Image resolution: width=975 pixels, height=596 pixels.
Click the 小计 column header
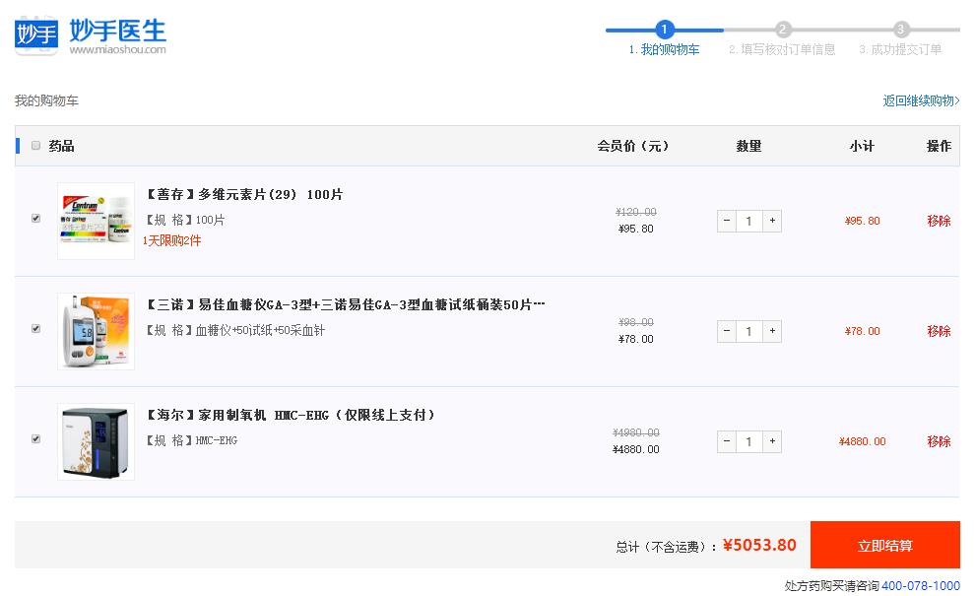(862, 146)
